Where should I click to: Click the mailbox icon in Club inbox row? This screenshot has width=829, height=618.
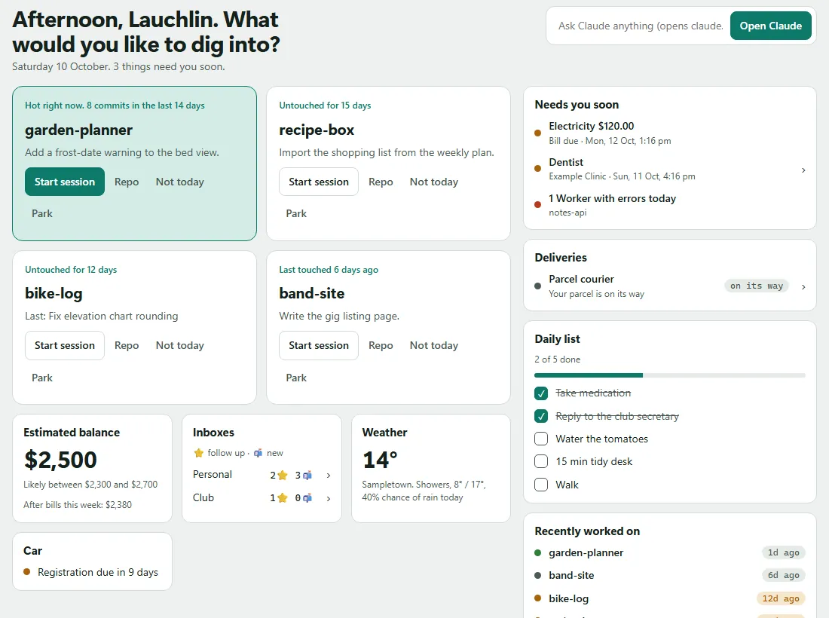307,498
